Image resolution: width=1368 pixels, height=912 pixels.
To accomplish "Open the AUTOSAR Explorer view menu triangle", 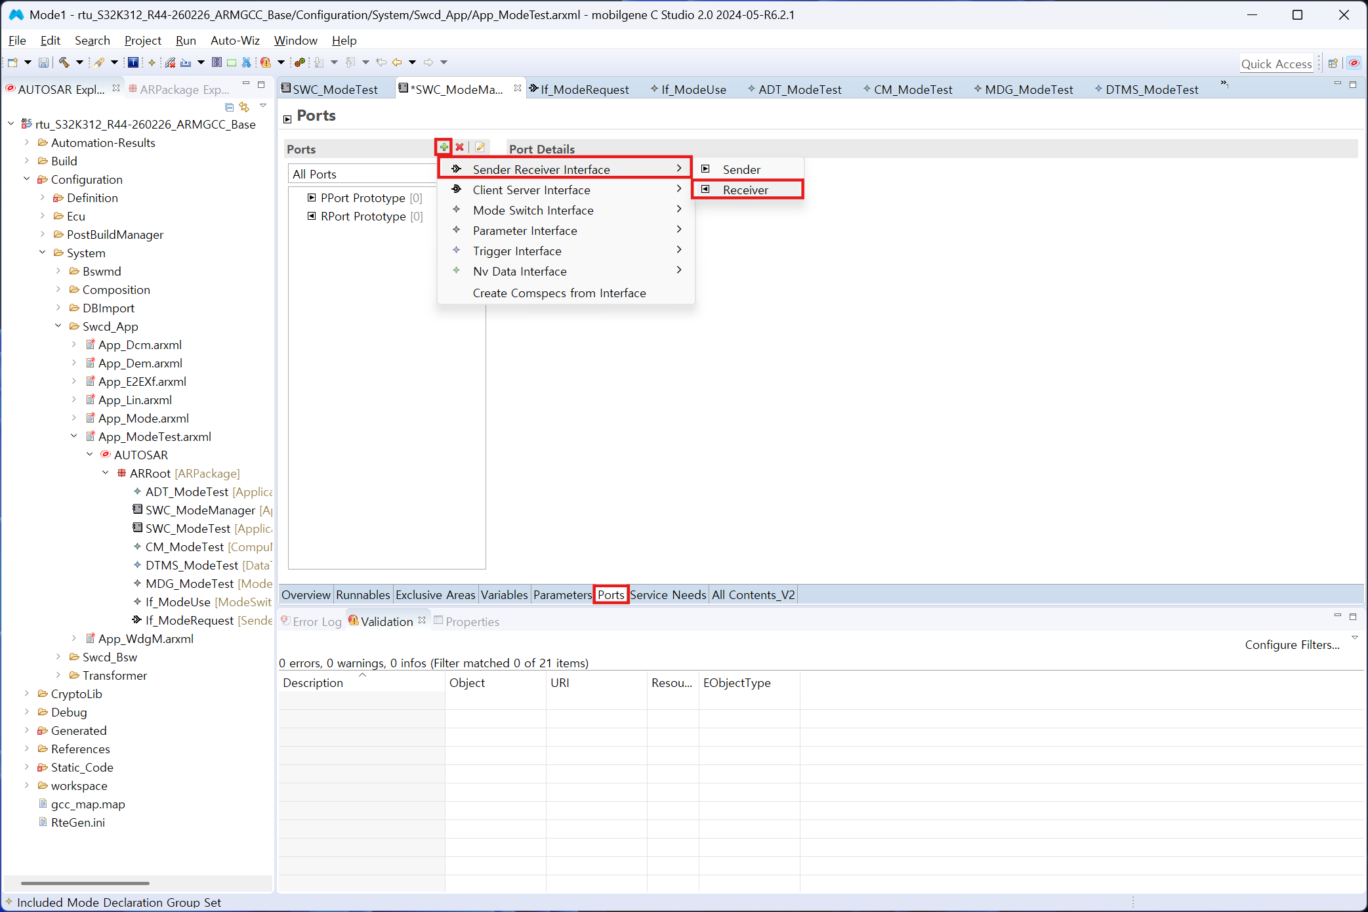I will 263,106.
